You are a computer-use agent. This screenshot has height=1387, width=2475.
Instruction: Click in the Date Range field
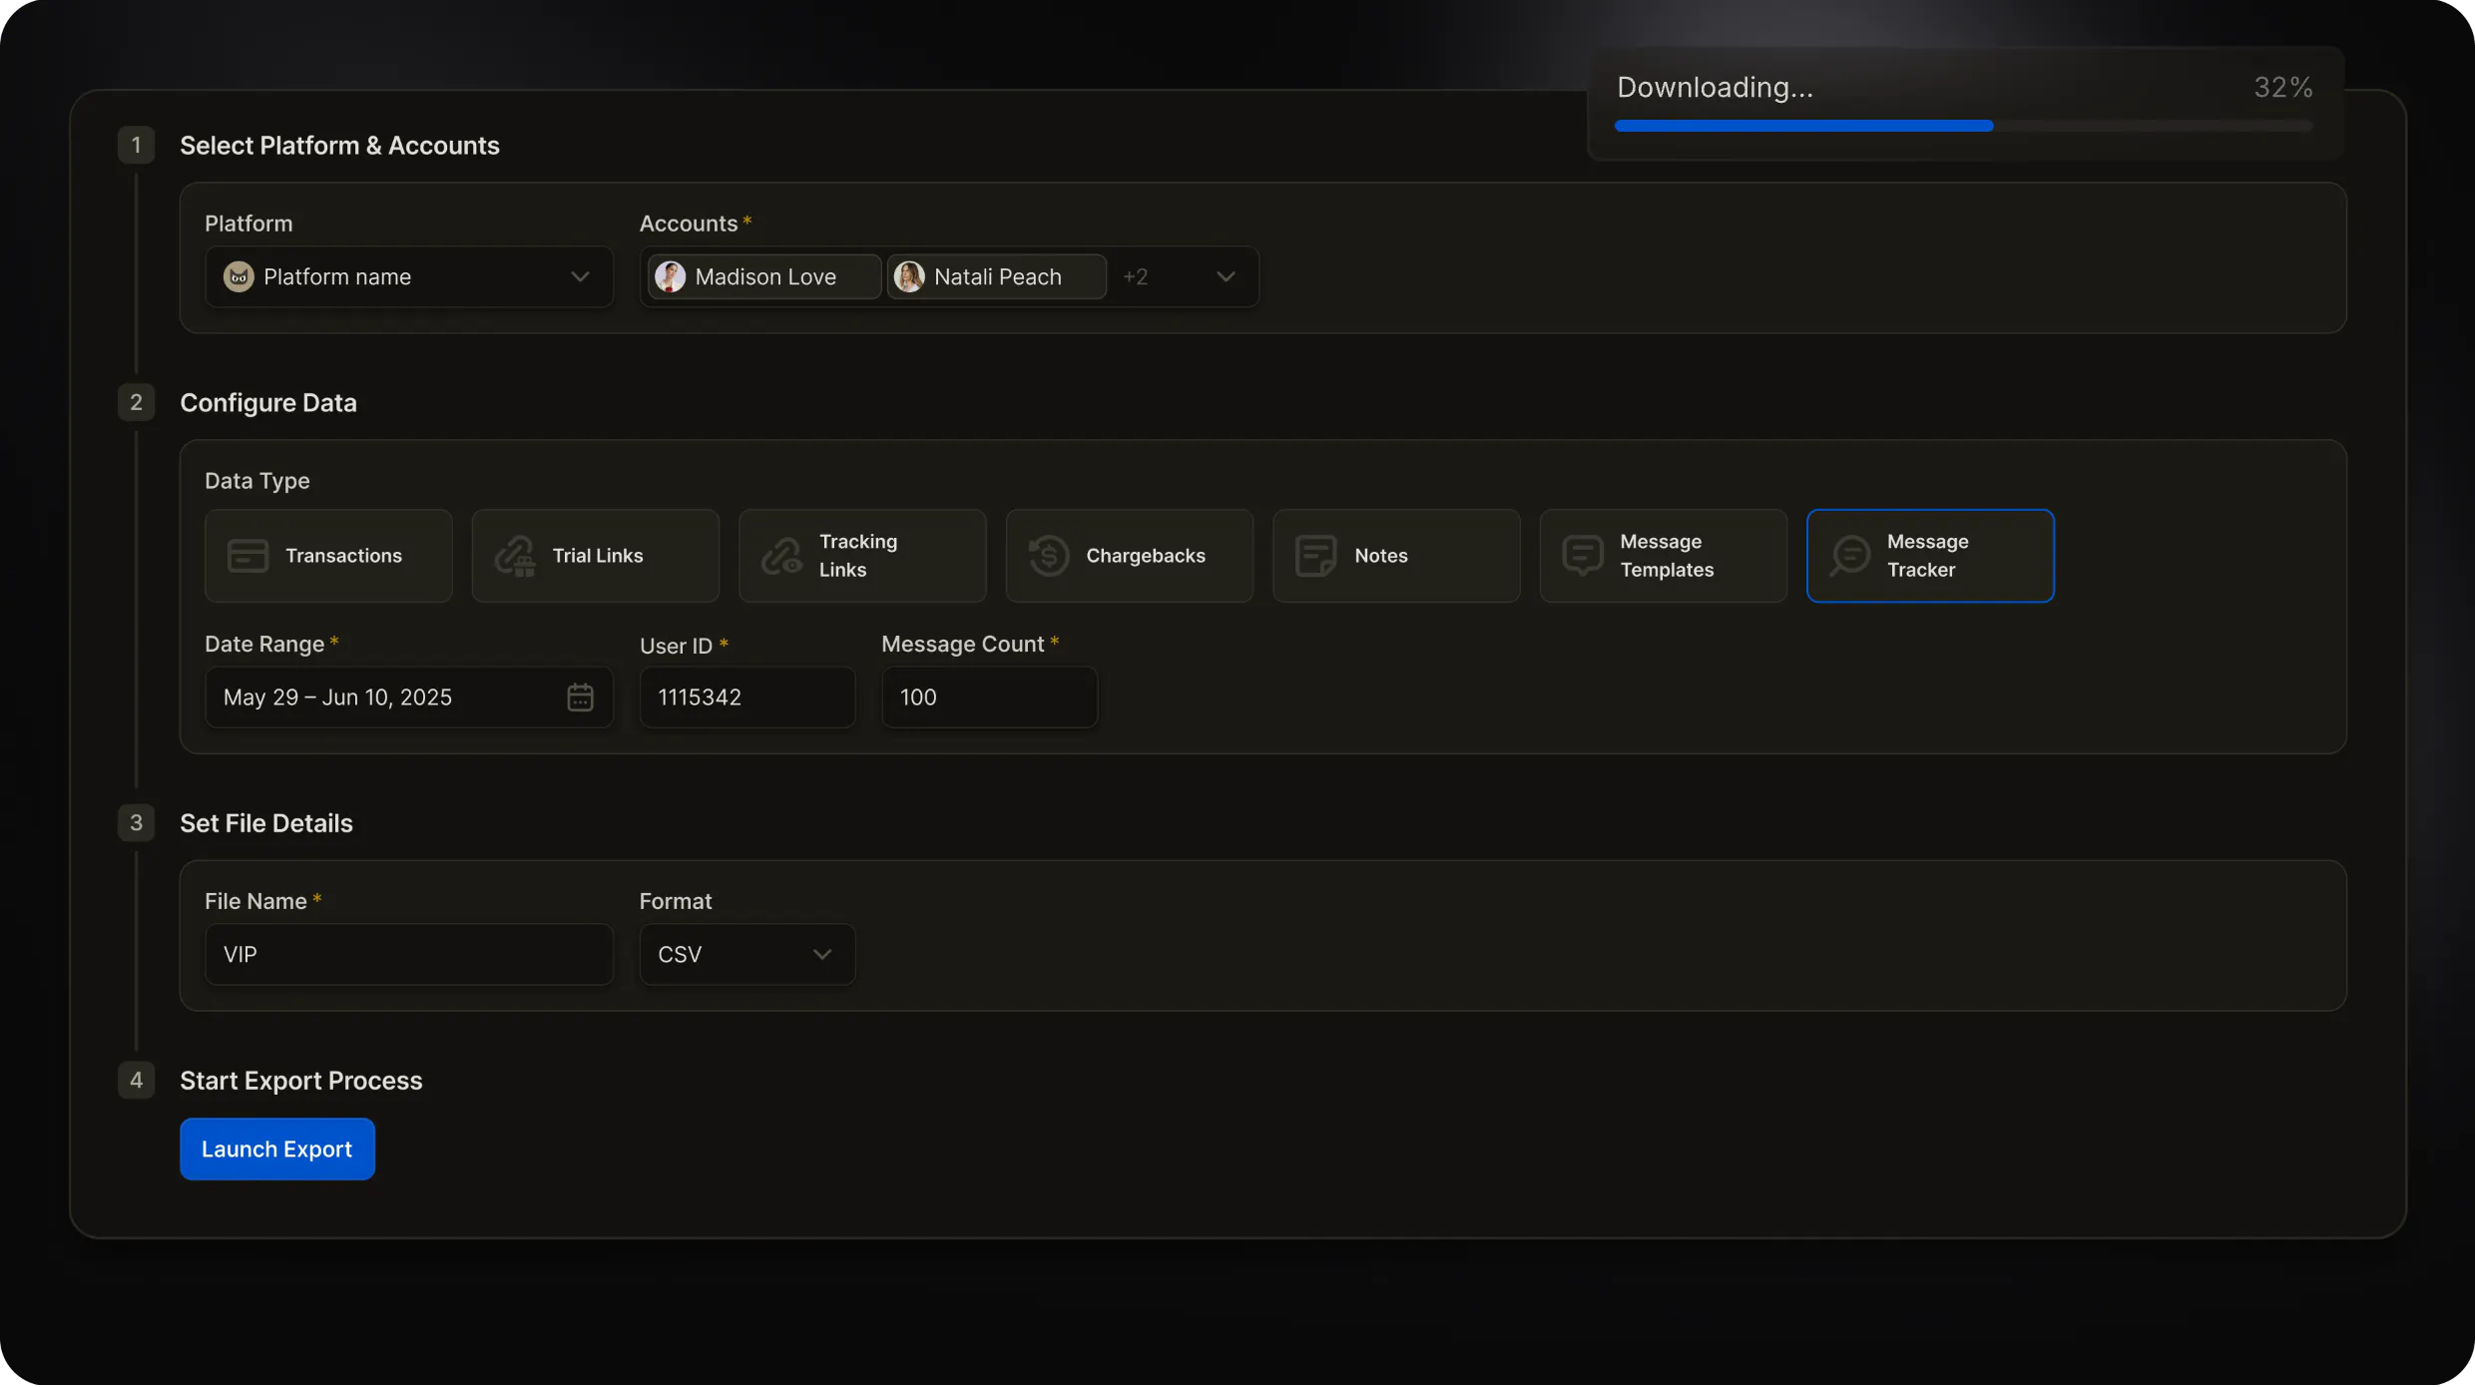point(409,697)
